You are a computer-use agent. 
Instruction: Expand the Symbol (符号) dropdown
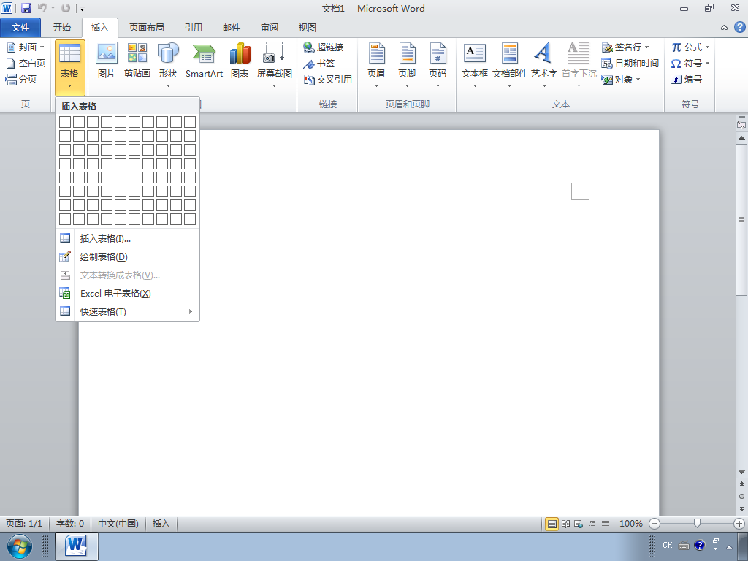(707, 64)
